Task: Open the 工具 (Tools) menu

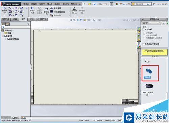Action: click(x=57, y=4)
